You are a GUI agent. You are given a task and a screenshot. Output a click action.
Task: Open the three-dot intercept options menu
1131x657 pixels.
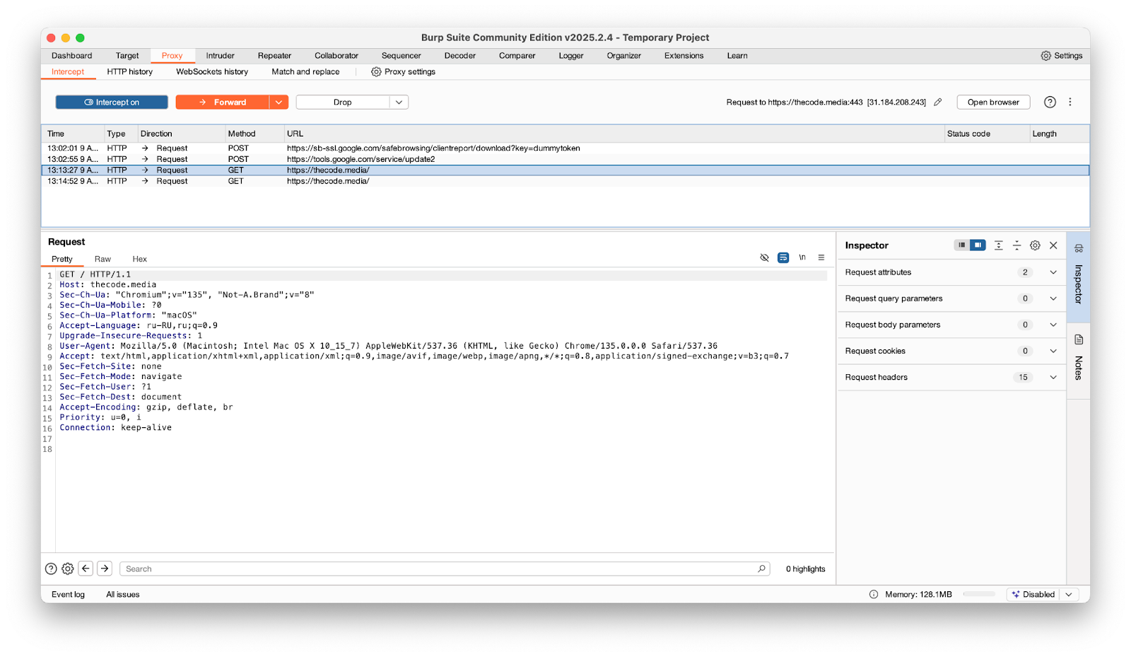(x=1070, y=102)
